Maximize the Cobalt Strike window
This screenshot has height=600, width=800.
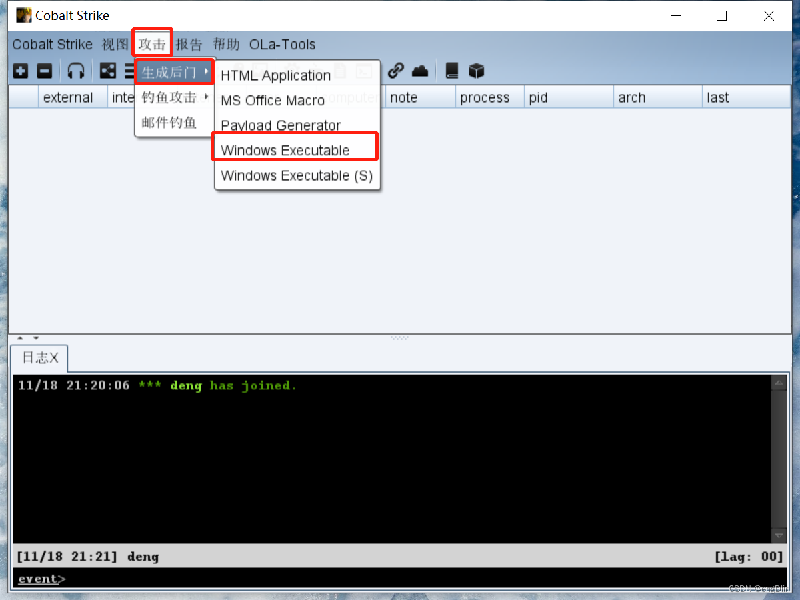[x=721, y=16]
